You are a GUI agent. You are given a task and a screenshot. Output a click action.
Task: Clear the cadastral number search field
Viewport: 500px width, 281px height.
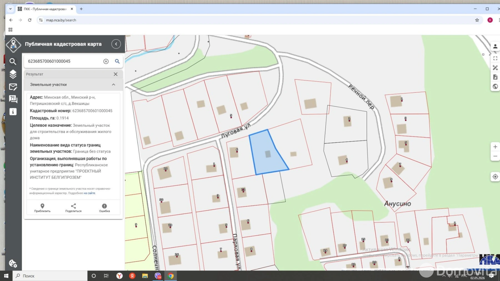click(106, 62)
